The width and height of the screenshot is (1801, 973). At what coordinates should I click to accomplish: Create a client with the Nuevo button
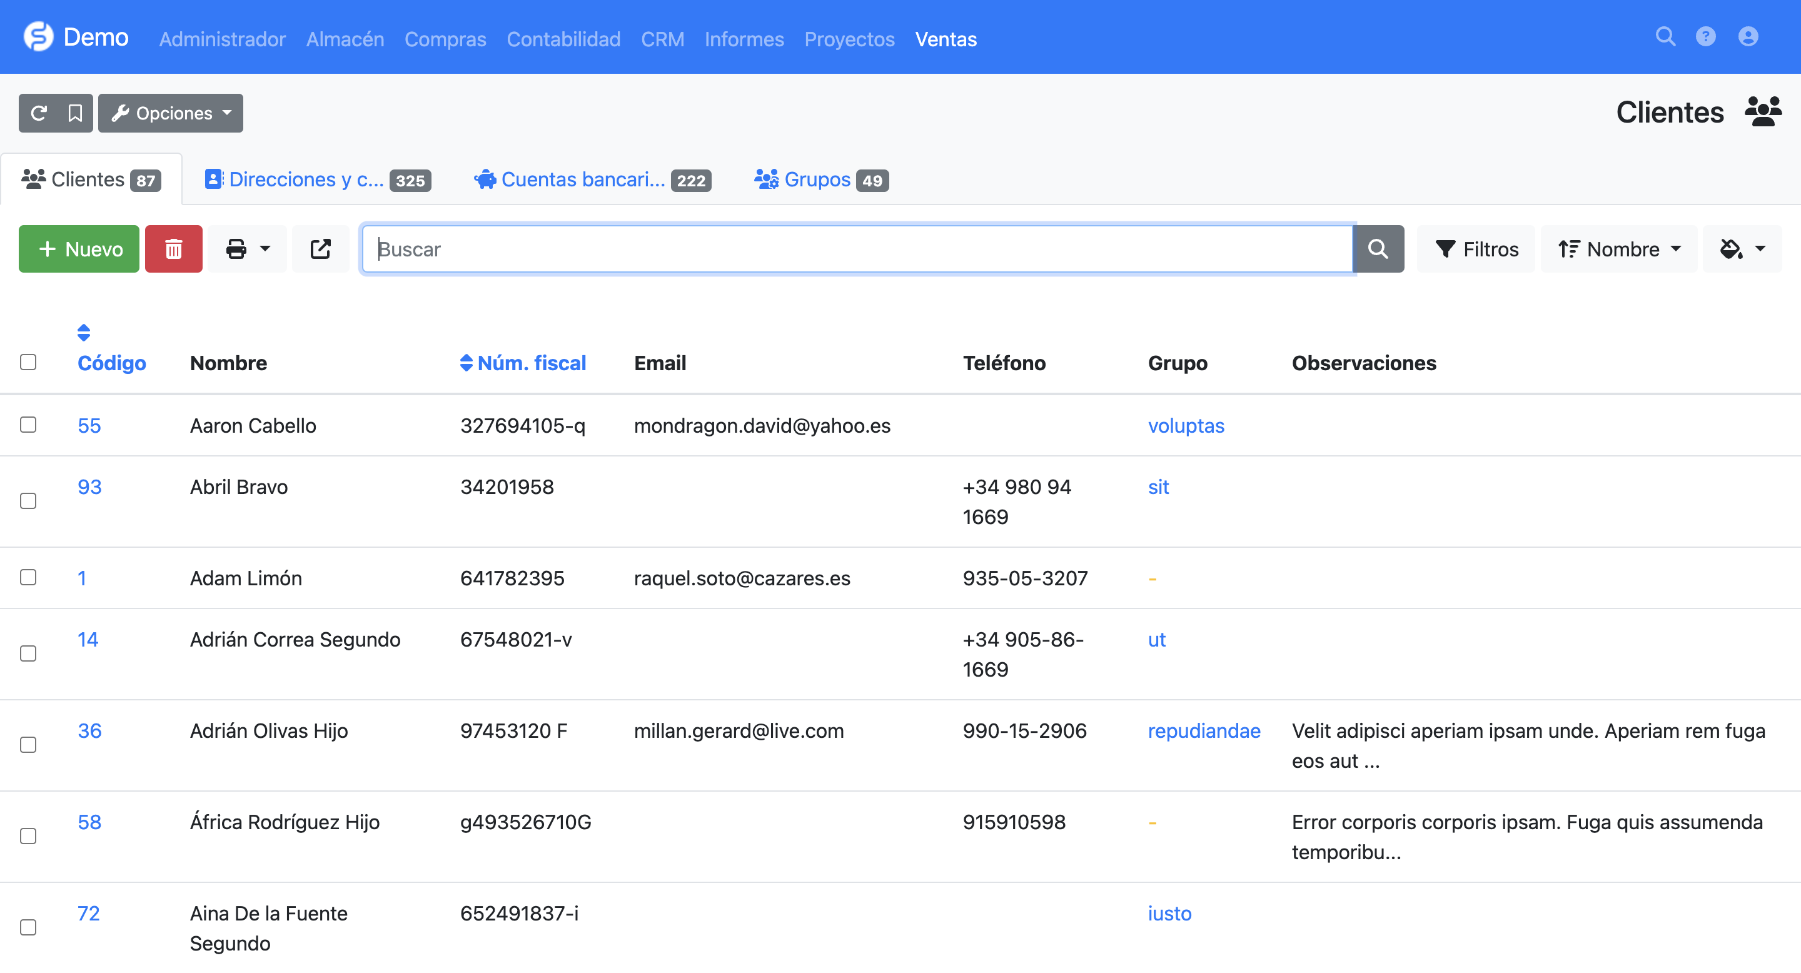[79, 249]
